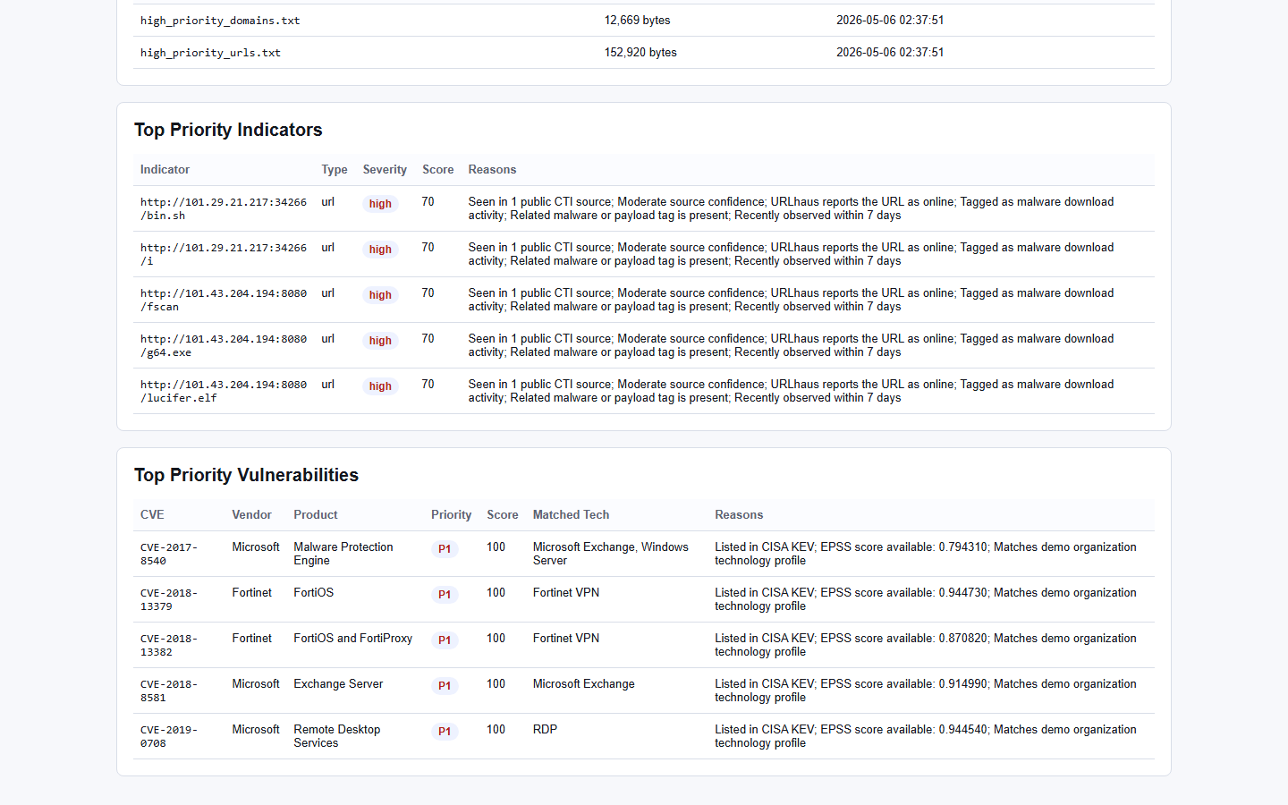Click the Indicator column header

coord(165,170)
